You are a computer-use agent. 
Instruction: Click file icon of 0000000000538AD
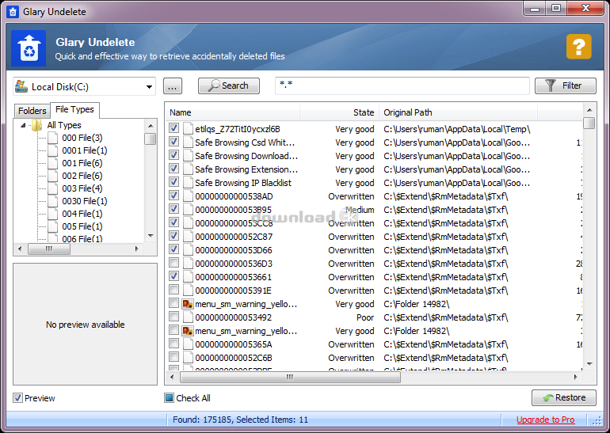point(188,196)
